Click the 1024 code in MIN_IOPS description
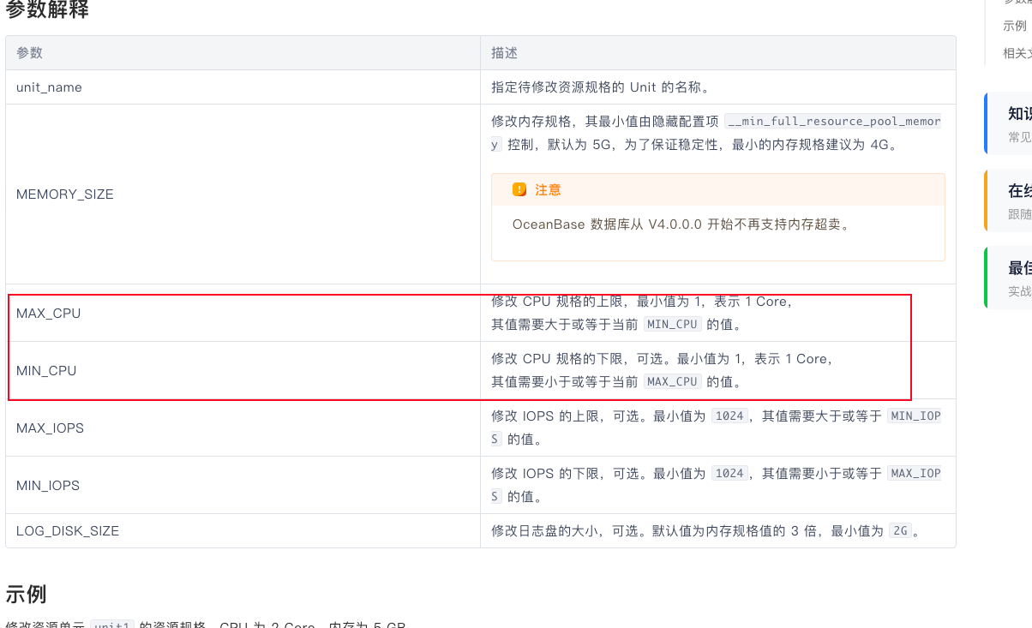 tap(729, 473)
